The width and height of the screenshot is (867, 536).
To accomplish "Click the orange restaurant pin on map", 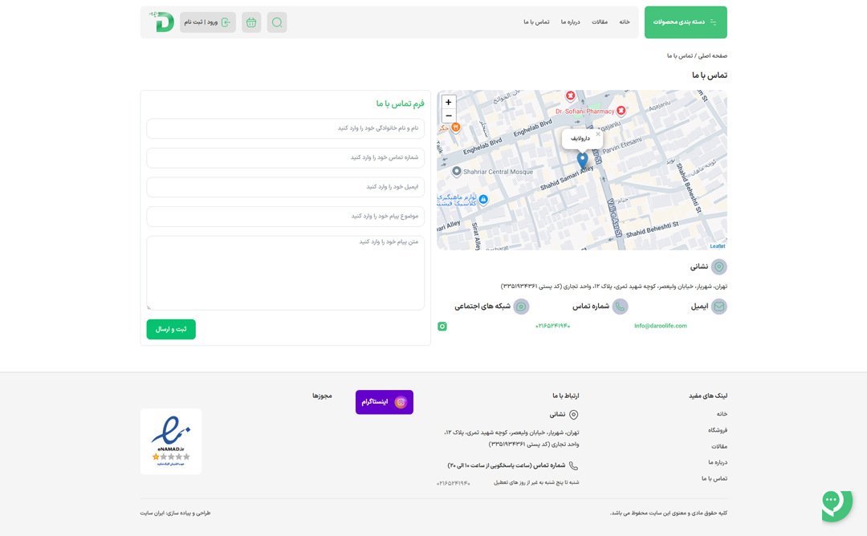I will tap(455, 128).
